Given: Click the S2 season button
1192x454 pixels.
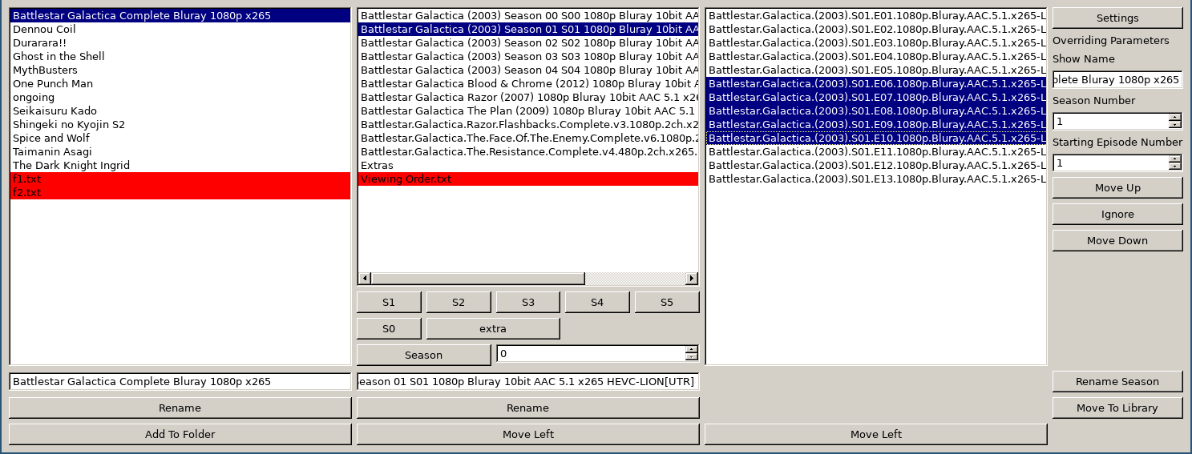Looking at the screenshot, I should (x=459, y=302).
